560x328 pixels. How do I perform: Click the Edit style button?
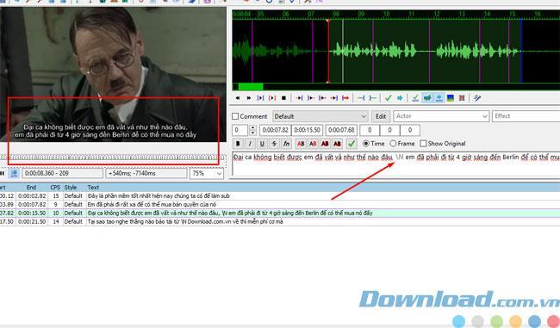[381, 116]
